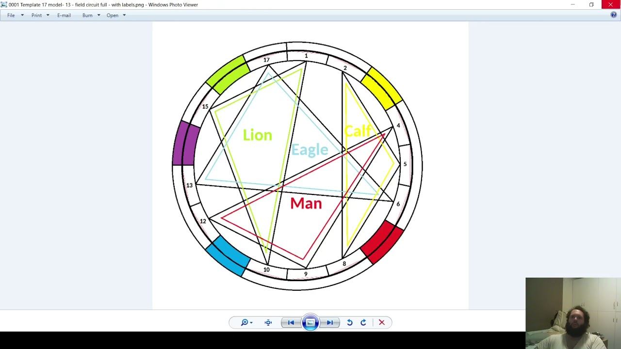This screenshot has height=349, width=621.
Task: Click the actual size fit icon
Action: (x=268, y=322)
